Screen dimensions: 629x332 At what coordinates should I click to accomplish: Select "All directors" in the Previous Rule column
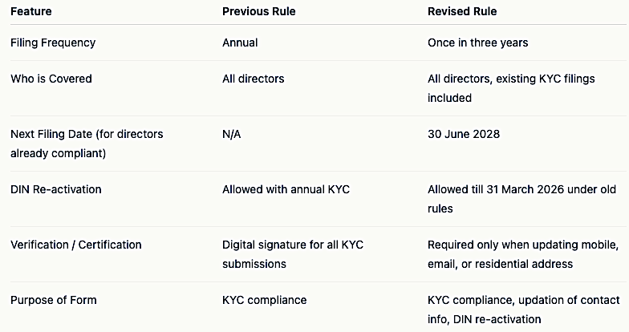tap(253, 79)
